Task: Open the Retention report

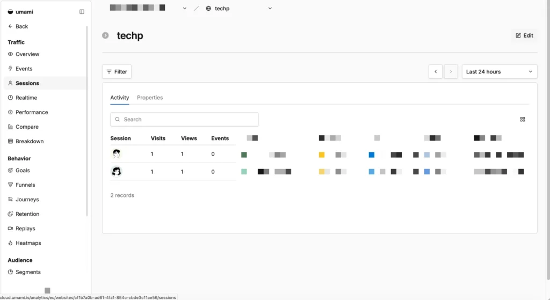Action: coord(27,214)
